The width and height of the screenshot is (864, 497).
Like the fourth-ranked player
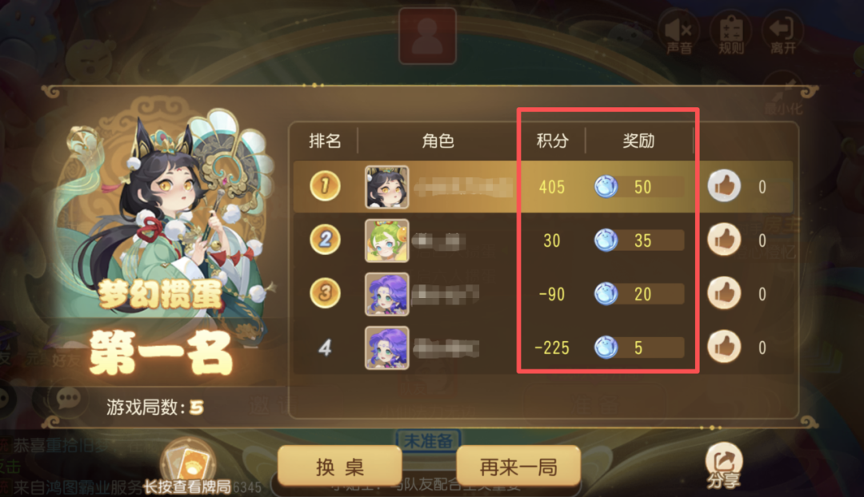pyautogui.click(x=724, y=346)
